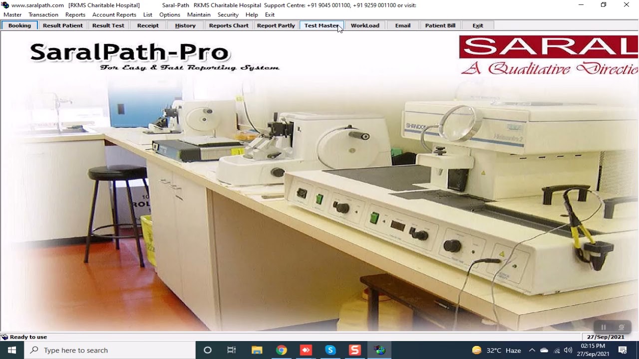Click the Result Patient button

coord(63,25)
